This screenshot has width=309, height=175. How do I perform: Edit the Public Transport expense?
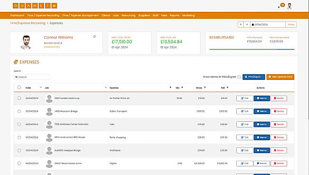point(244,111)
